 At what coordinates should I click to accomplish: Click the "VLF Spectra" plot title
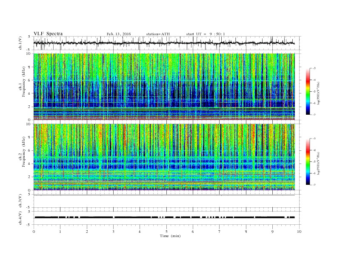click(x=48, y=34)
